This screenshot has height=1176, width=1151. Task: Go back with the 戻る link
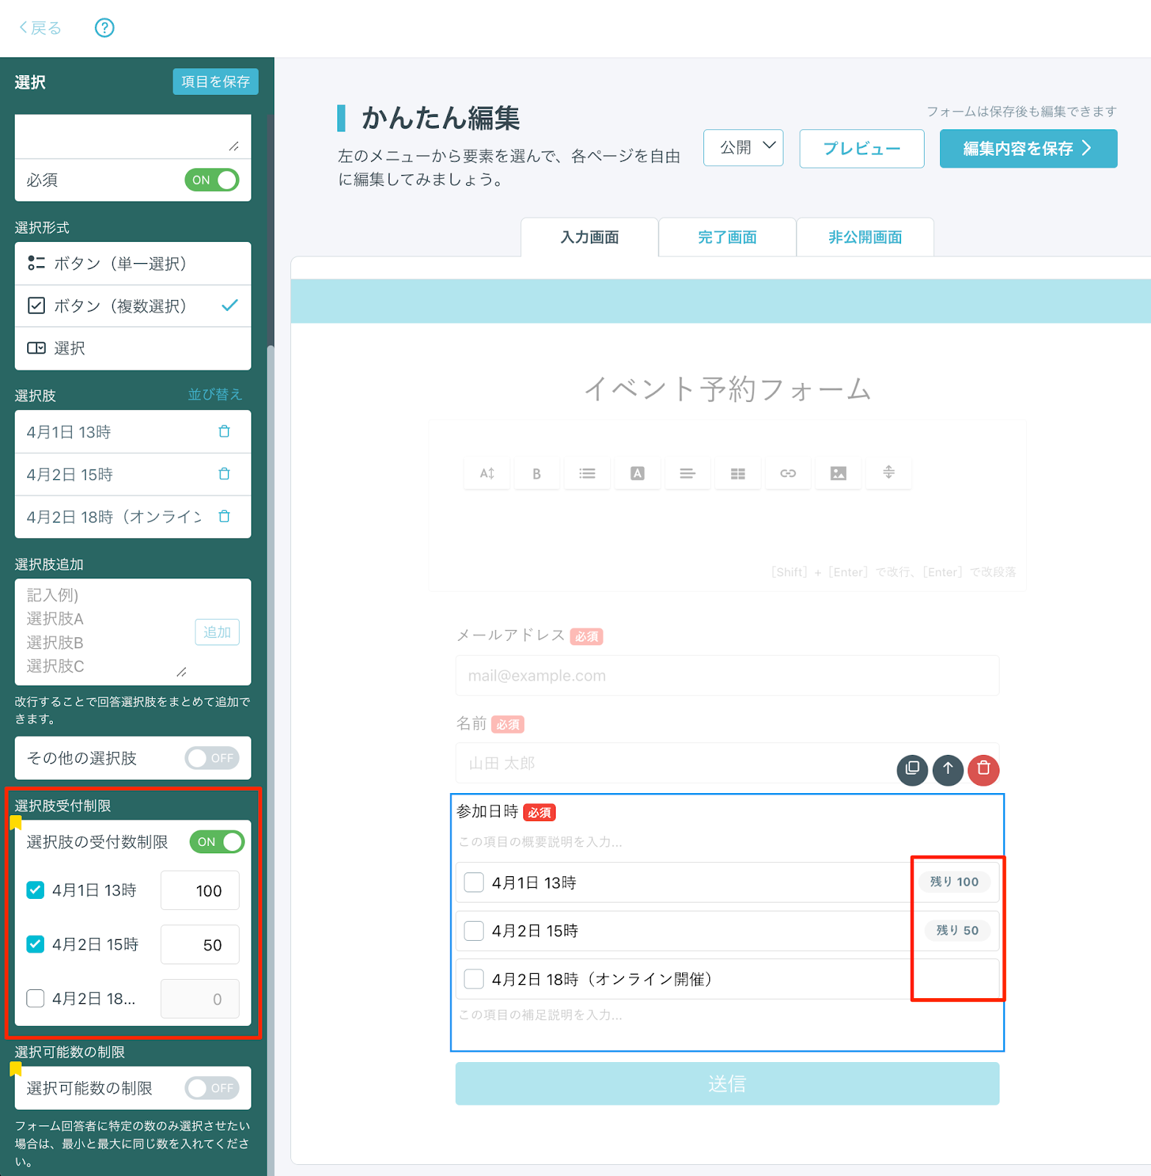coord(40,28)
